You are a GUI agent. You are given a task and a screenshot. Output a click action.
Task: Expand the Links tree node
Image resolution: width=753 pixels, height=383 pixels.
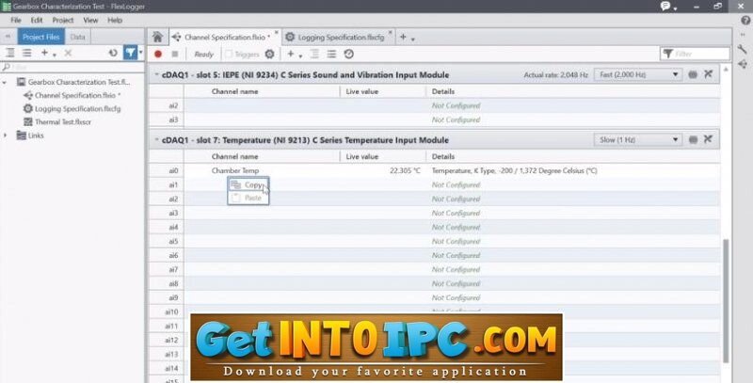6,136
